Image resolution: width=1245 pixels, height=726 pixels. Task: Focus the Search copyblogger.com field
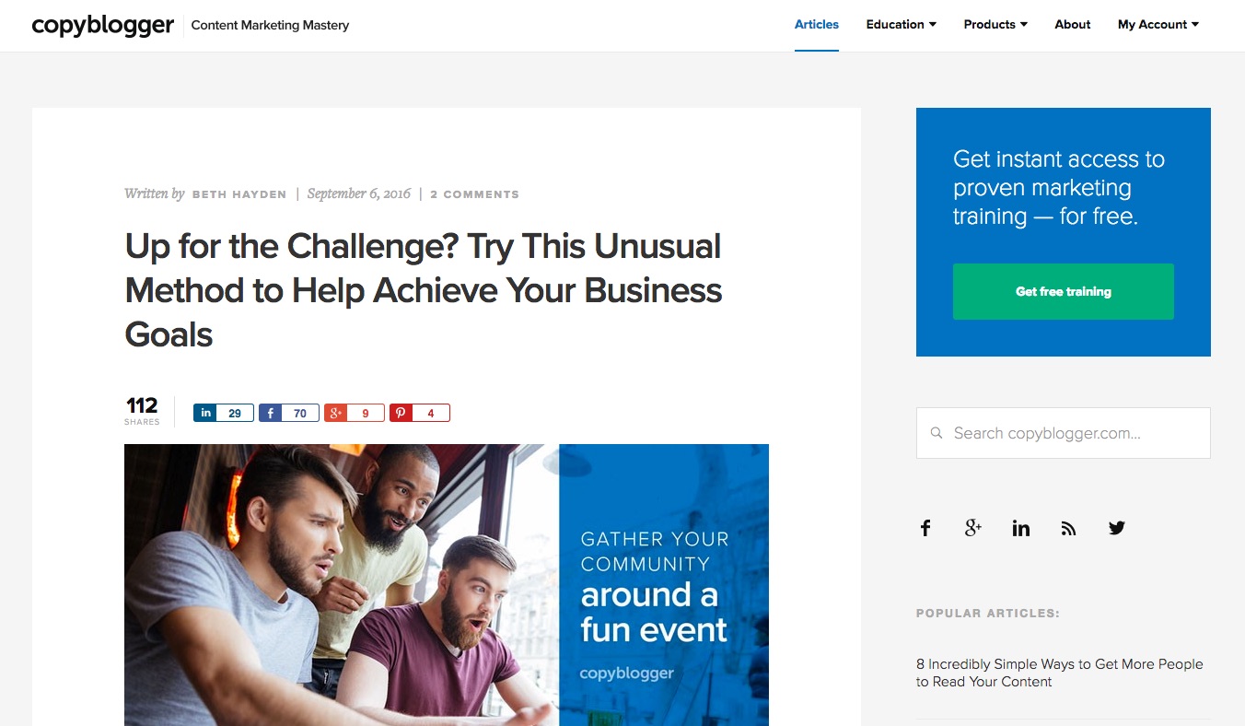coord(1064,433)
